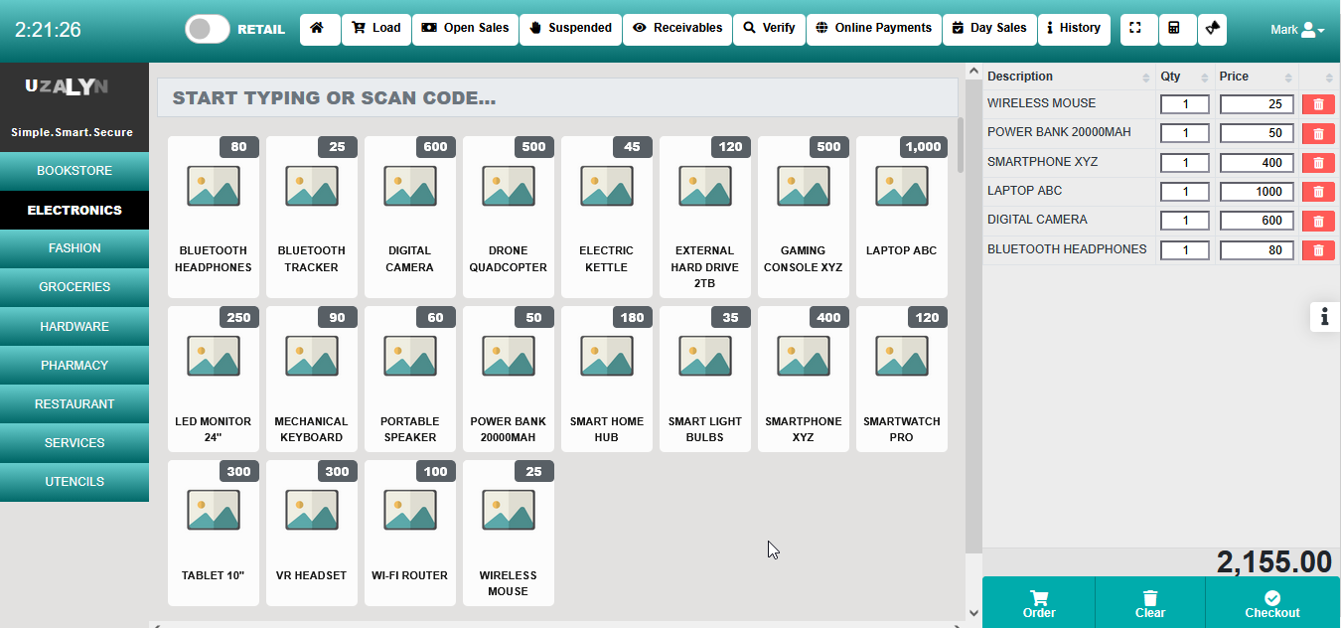Open the Mark user dropdown
Image resolution: width=1341 pixels, height=628 pixels.
point(1296,30)
